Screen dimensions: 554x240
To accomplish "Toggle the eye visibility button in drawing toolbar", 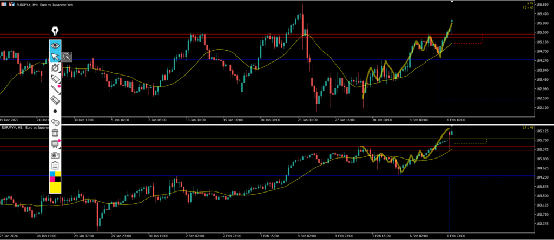I will pyautogui.click(x=55, y=45).
